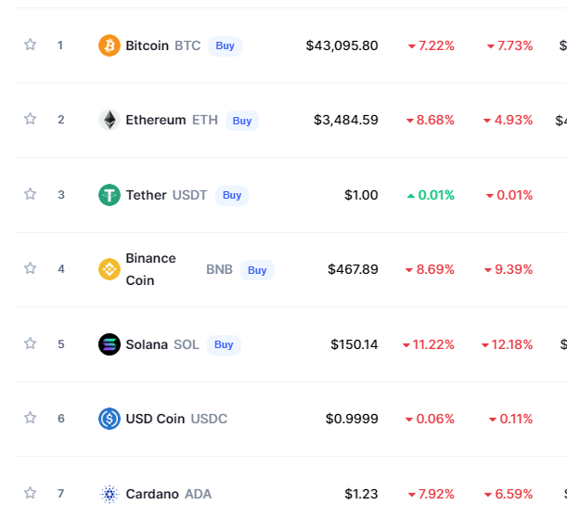
Task: Favorite Cardano using its star icon
Action: click(x=30, y=493)
